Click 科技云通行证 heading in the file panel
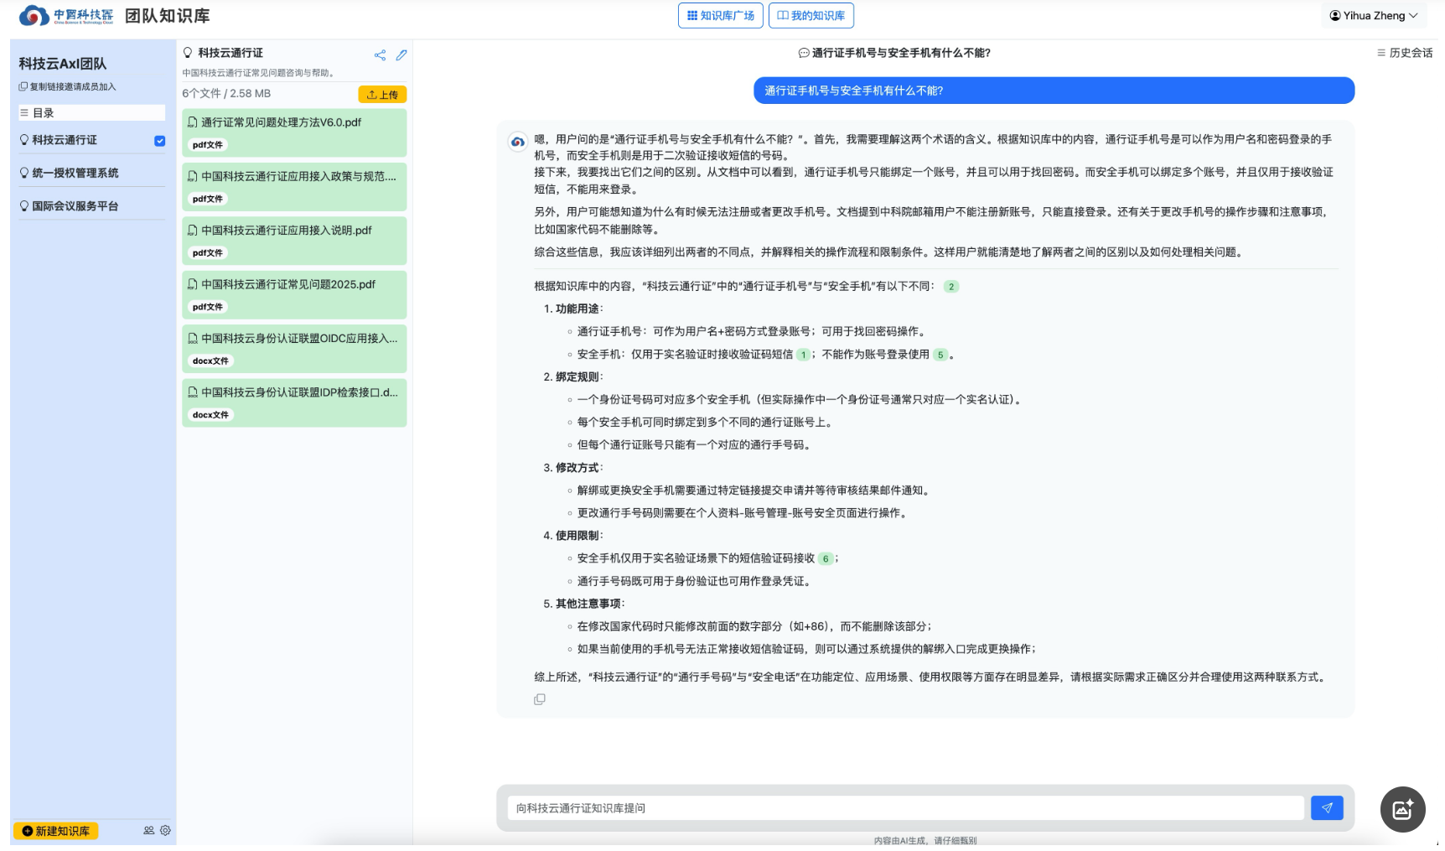 coord(230,53)
